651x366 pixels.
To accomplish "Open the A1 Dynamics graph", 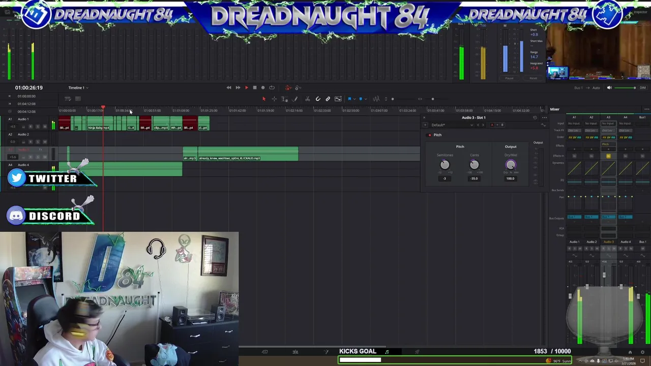I will tap(574, 168).
